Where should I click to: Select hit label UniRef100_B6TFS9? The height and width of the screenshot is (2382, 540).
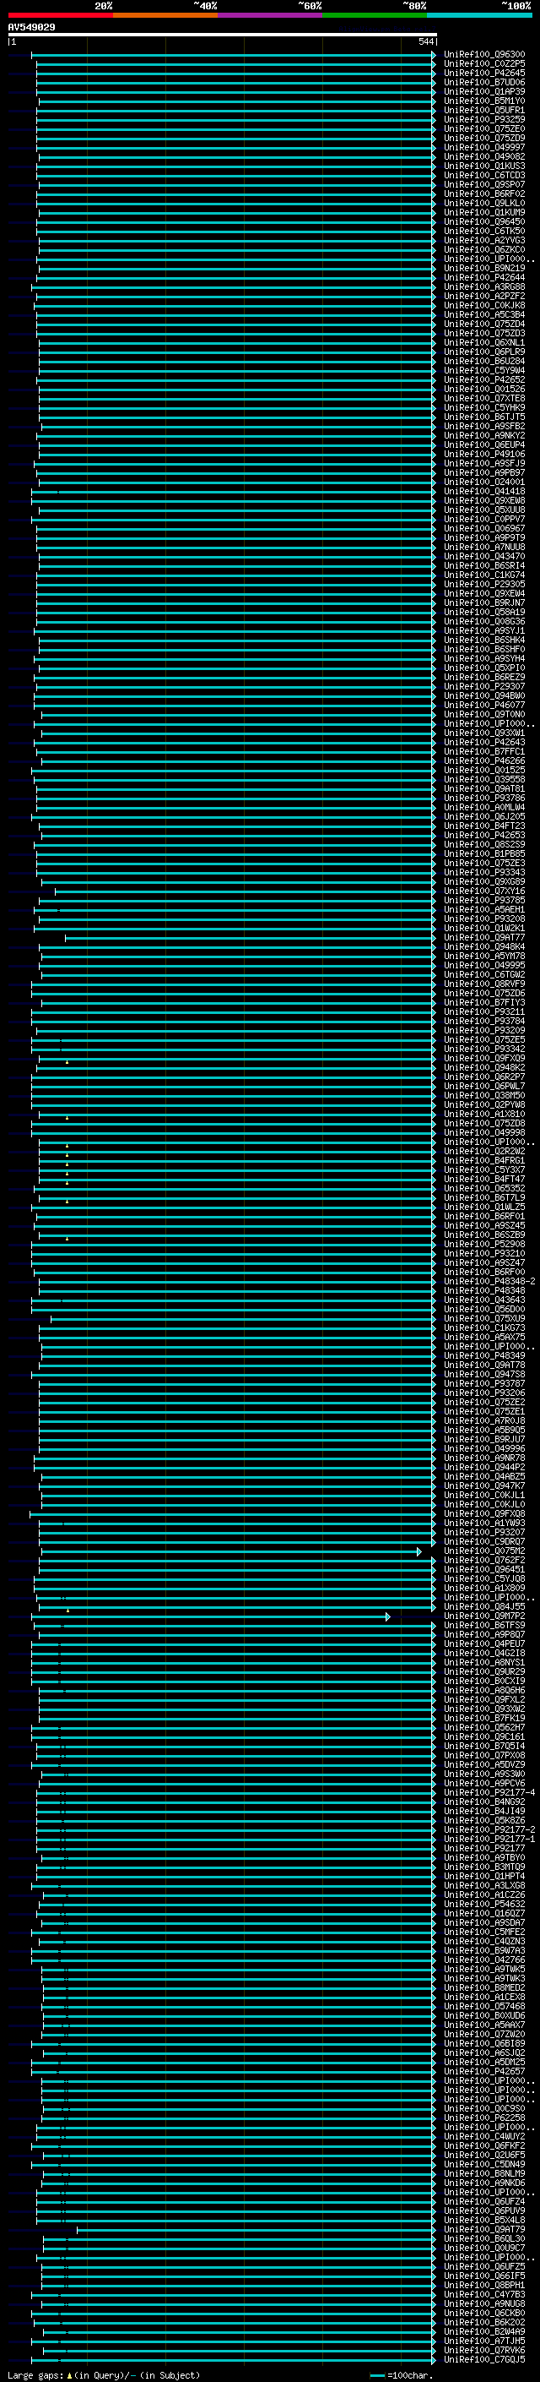484,1626
